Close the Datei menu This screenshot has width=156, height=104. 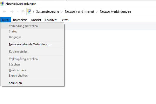[x=5, y=20]
